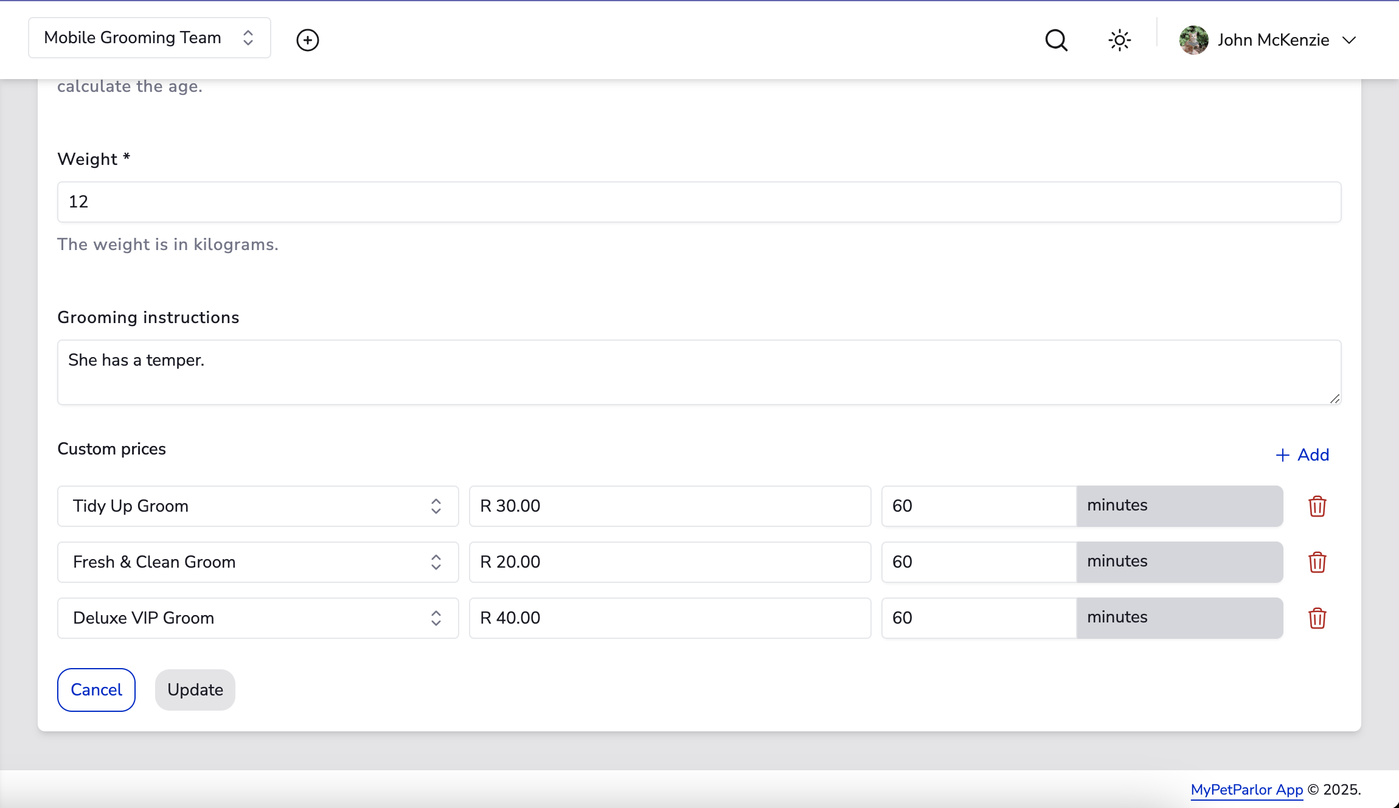
Task: Click into the Weight field showing 12
Action: point(698,202)
